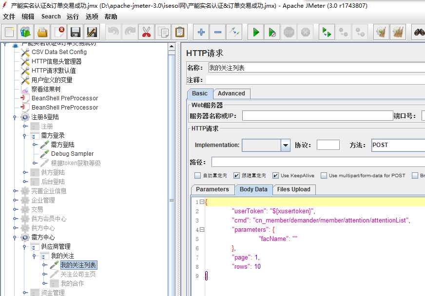Click the Open file folder icon

tap(42, 32)
